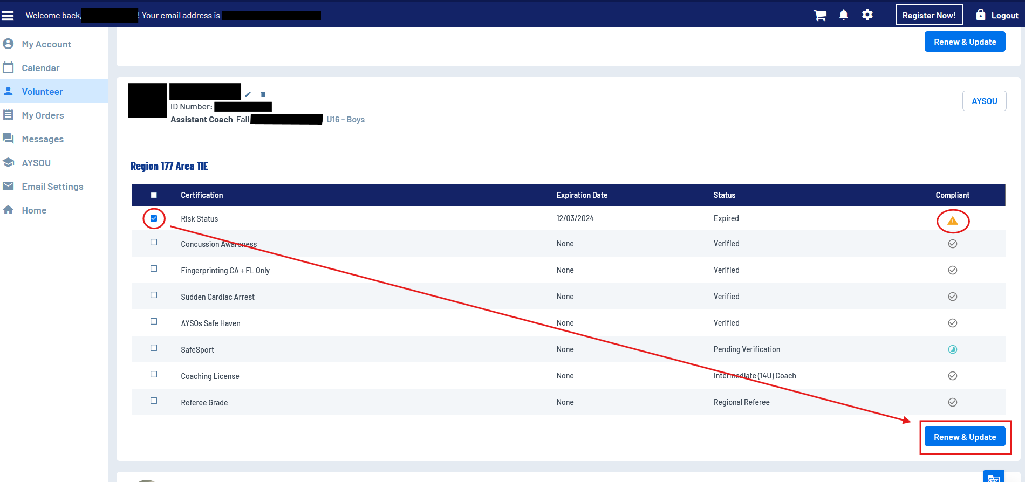Open the settings gear icon
Image resolution: width=1025 pixels, height=482 pixels.
click(867, 15)
